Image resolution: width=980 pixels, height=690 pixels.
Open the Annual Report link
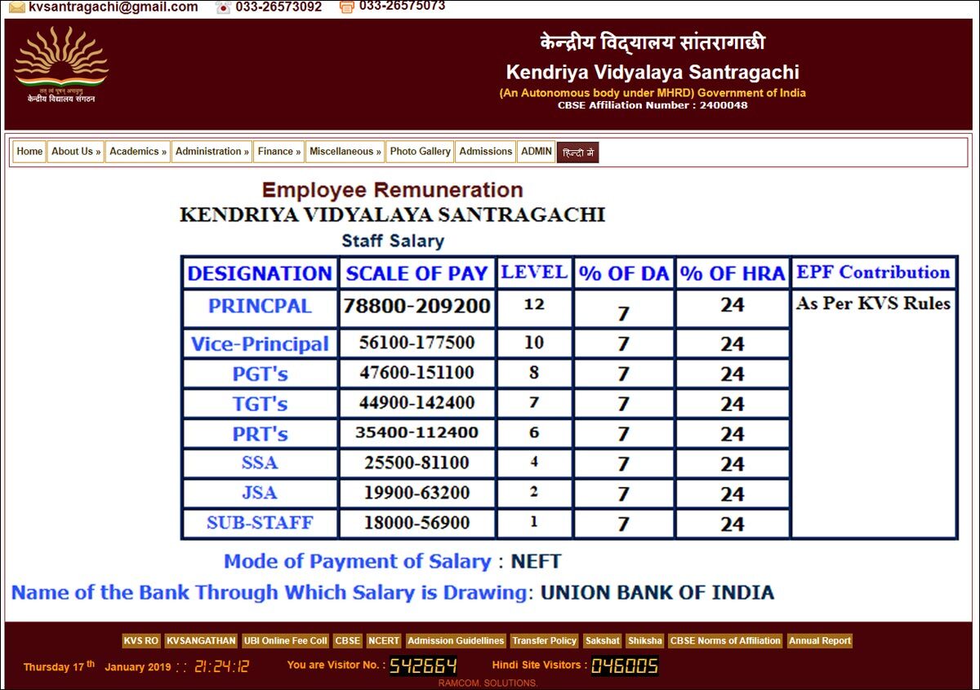819,640
